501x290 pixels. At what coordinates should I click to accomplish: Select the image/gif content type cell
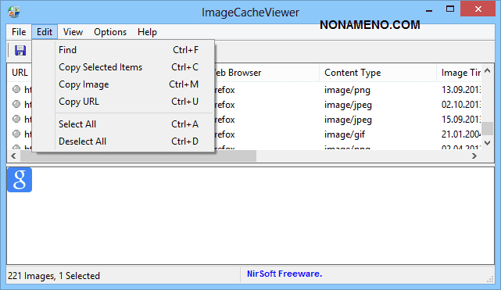(x=345, y=134)
